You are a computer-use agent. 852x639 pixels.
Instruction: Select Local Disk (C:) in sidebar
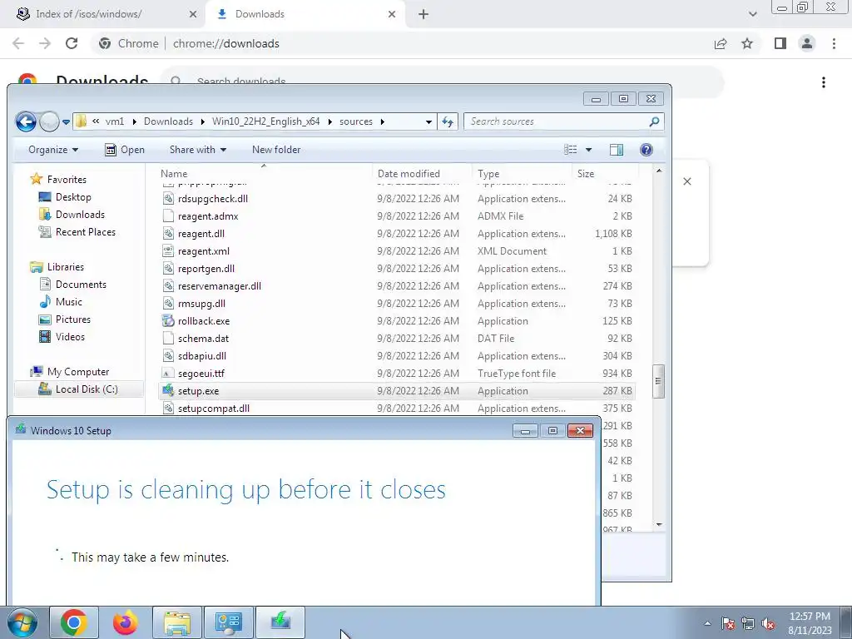tap(77, 389)
